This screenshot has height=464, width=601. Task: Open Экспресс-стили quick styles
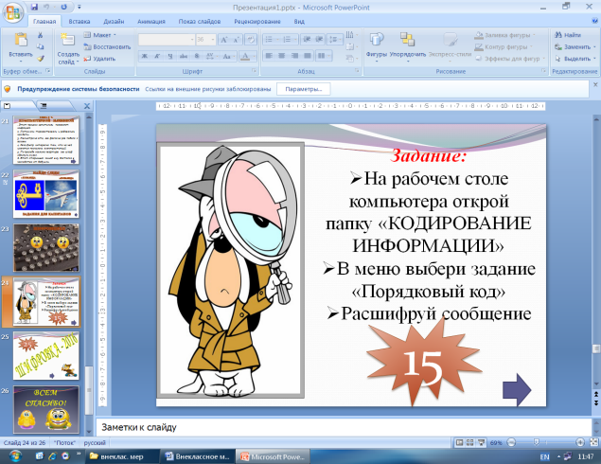point(450,46)
